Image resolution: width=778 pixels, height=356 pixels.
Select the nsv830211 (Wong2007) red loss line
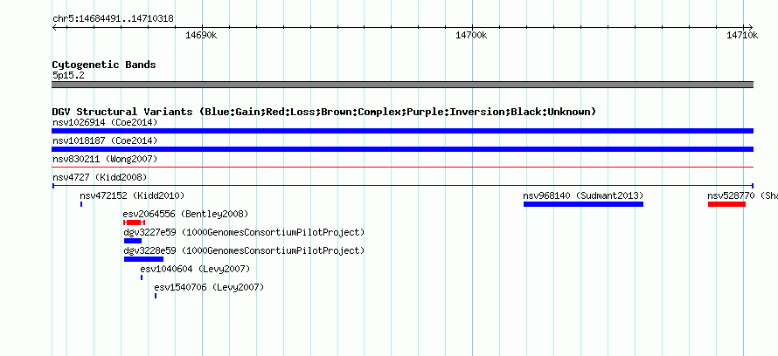coord(402,168)
